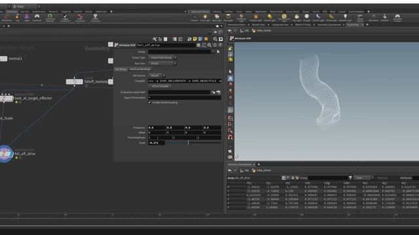Click the Gamepad shelf tool on left shelf
The image size is (419, 235).
(37, 18)
